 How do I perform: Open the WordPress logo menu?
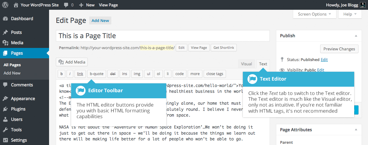pyautogui.click(x=5, y=5)
